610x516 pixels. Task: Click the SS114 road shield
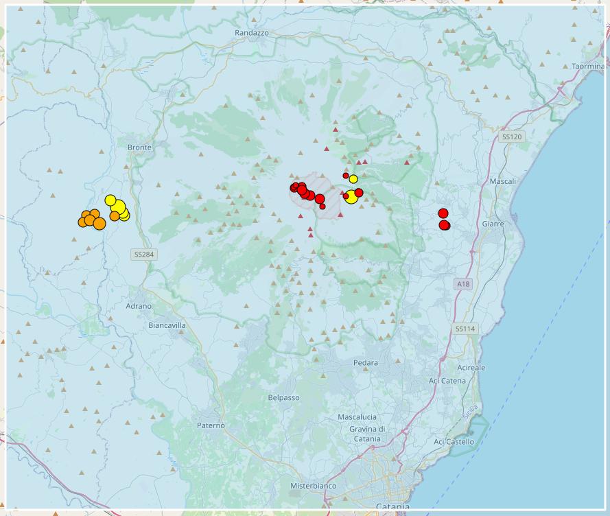tap(465, 329)
